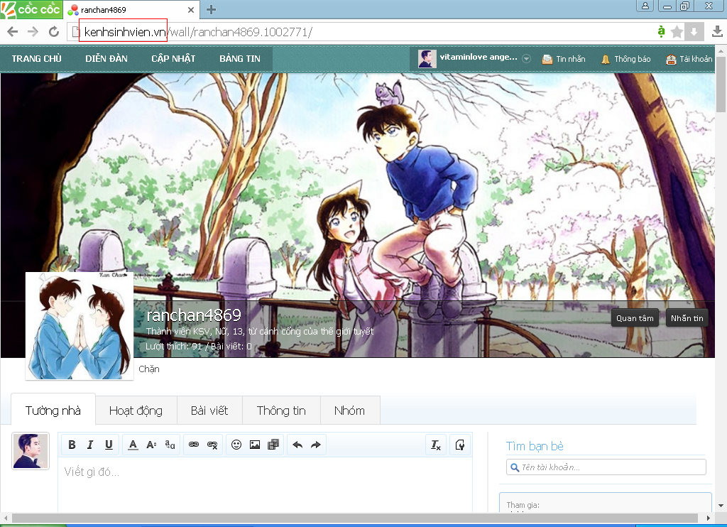Close the ranchan4869 browser tab
Screen dimensions: 727x527
[x=191, y=10]
